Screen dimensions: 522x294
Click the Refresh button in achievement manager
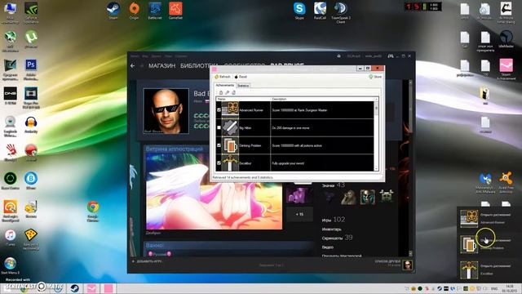pos(223,77)
